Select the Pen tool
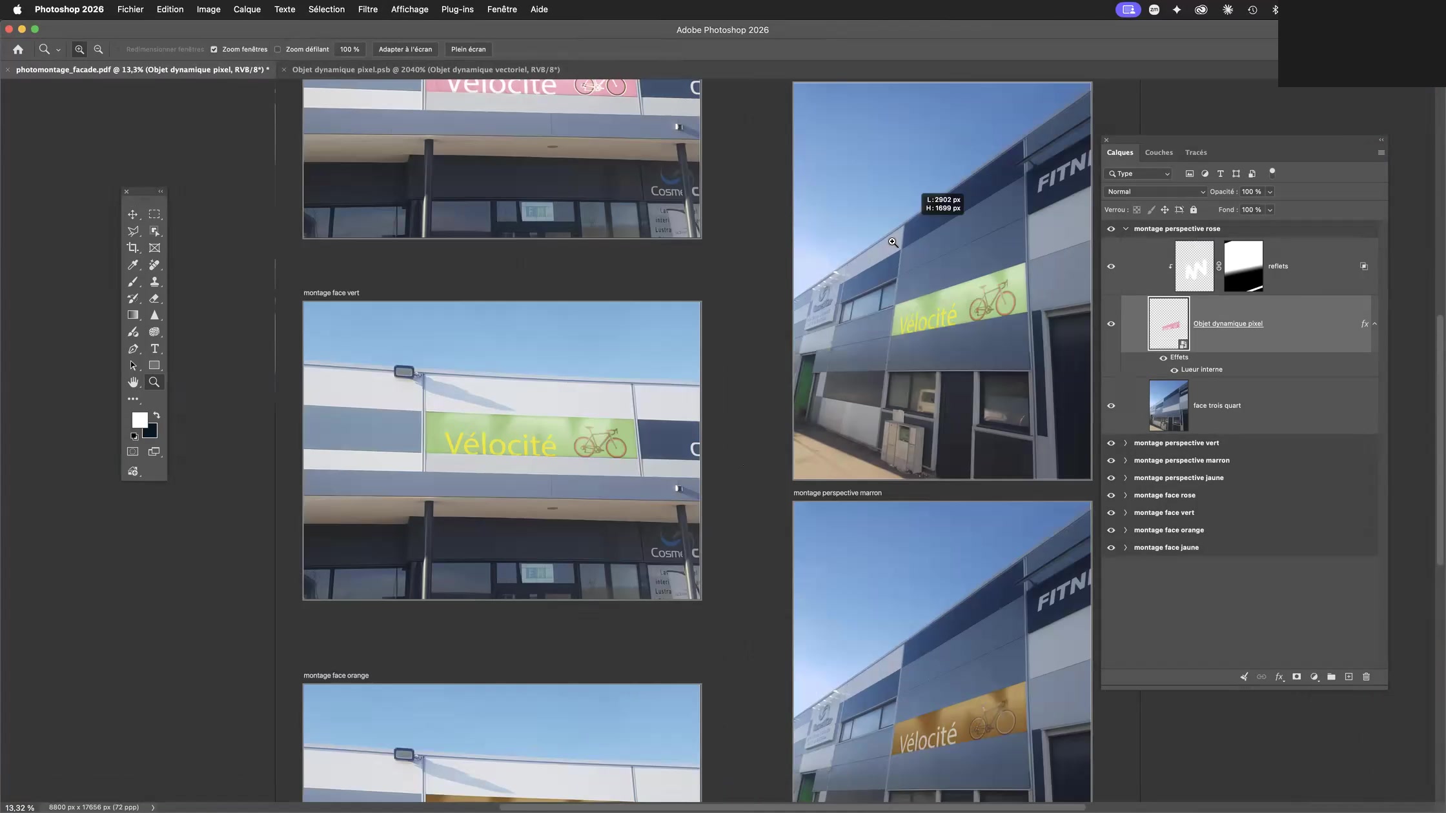 pos(132,348)
